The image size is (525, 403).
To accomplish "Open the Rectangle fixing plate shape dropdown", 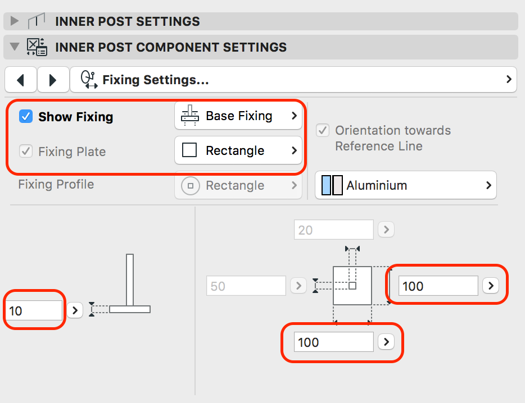I will pyautogui.click(x=238, y=150).
